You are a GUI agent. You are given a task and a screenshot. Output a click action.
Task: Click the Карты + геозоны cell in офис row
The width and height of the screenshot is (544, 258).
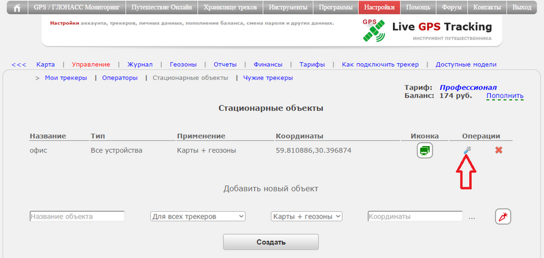click(x=207, y=150)
